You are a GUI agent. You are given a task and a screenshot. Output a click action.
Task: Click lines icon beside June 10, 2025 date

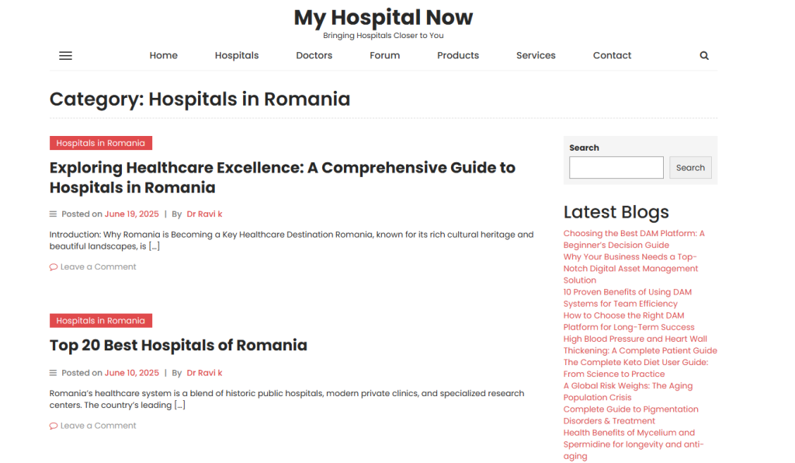(x=53, y=373)
